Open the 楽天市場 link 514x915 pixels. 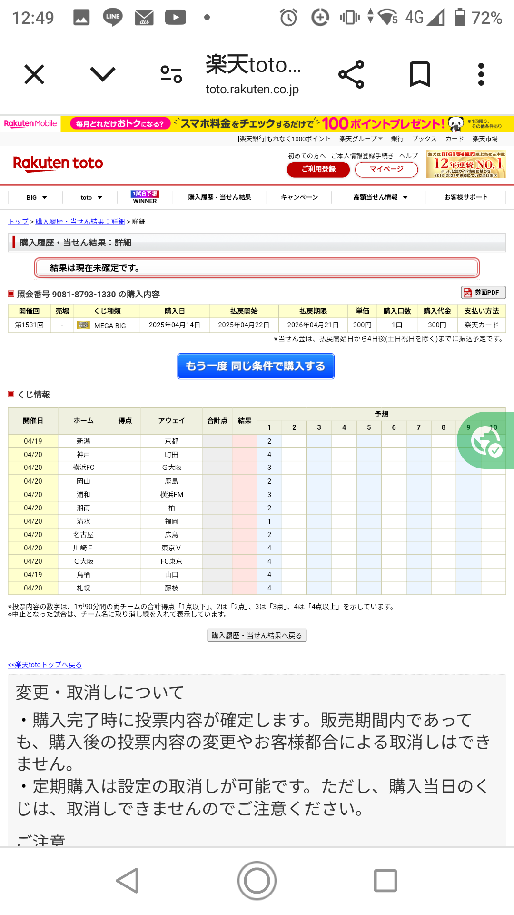pos(485,139)
